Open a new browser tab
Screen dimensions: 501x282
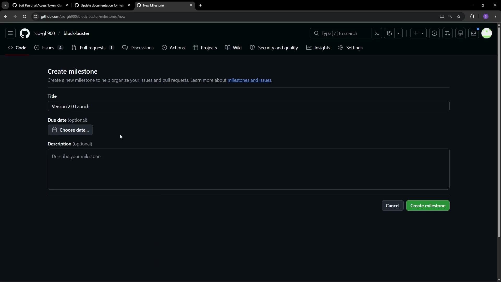(x=200, y=5)
